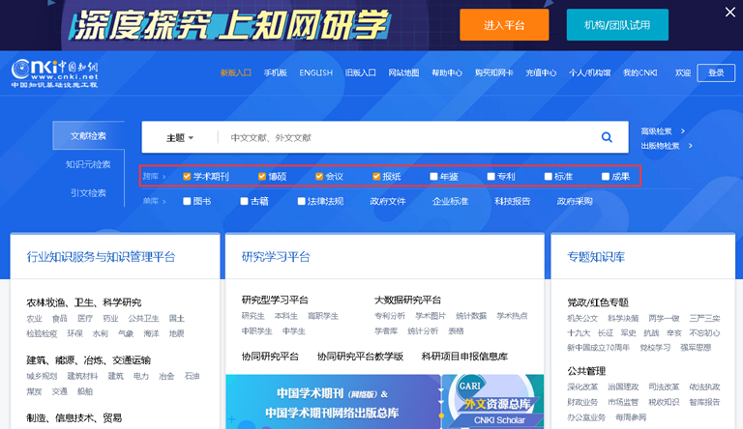The height and width of the screenshot is (429, 743).
Task: Open 新版入口 in top navigation
Action: [x=235, y=72]
